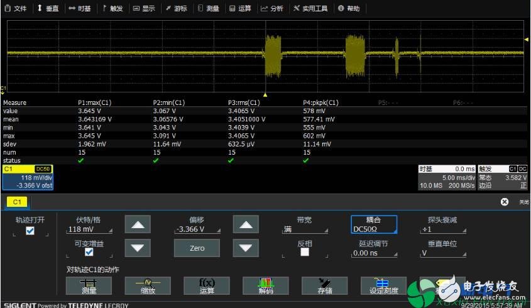Expand the 带宽 (Bandwidth) dropdown

304,230
